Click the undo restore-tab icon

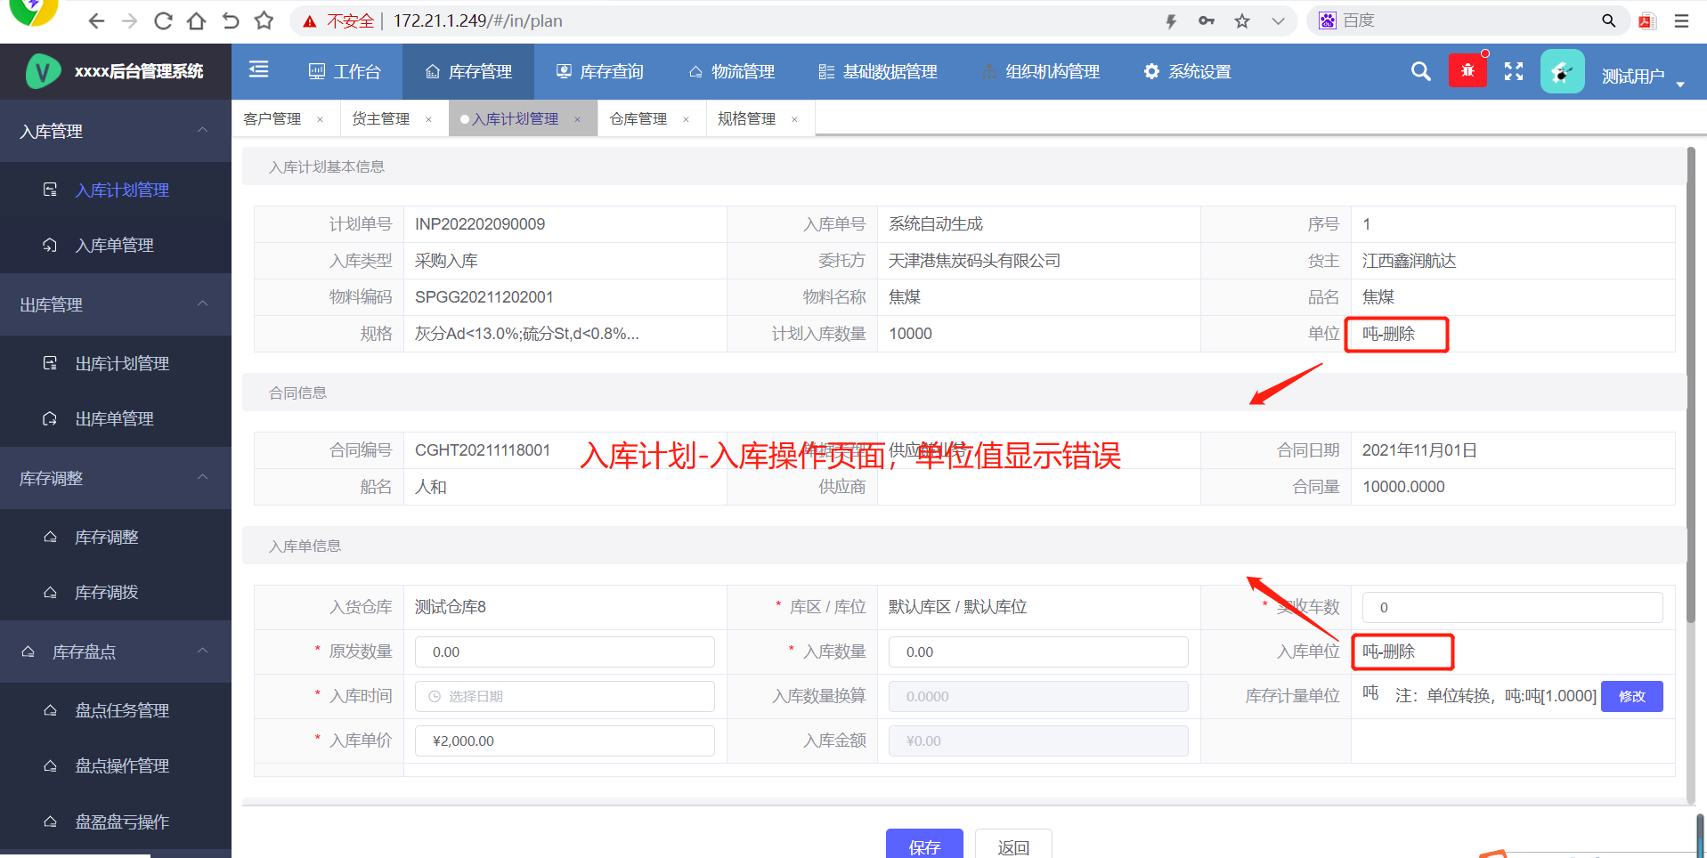tap(231, 20)
